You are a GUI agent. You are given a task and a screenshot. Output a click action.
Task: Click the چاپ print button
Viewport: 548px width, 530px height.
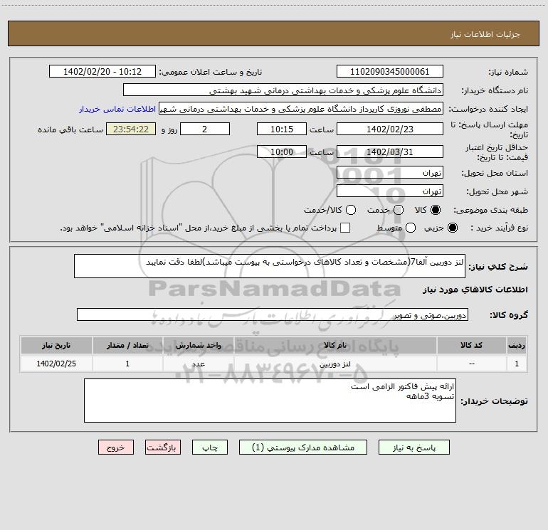pos(210,447)
